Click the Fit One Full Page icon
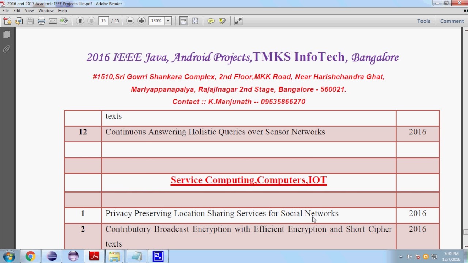The height and width of the screenshot is (263, 468). tap(195, 21)
